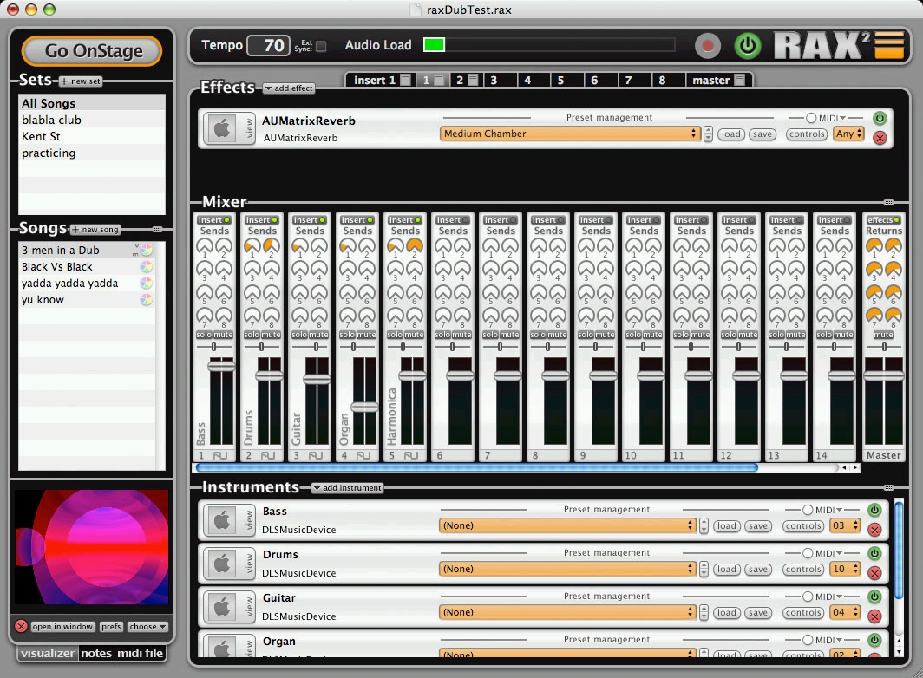Screen dimensions: 923x678
Task: Toggle the green global power button
Action: [x=748, y=46]
